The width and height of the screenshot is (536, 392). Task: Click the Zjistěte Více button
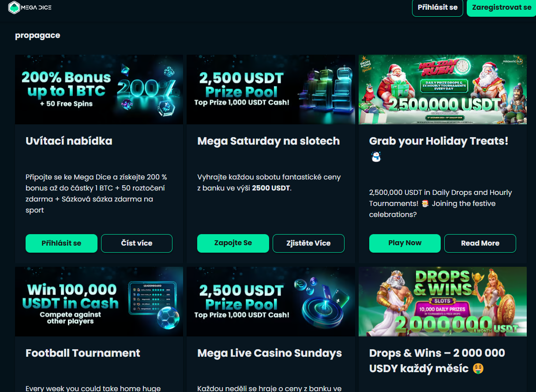[x=308, y=243]
